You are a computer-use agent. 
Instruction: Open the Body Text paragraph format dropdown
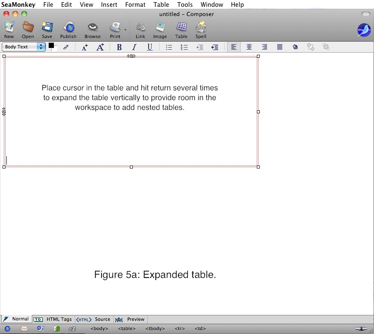24,47
